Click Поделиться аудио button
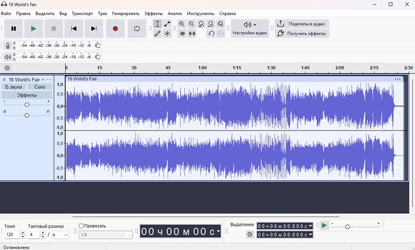415x250 pixels. (x=302, y=24)
